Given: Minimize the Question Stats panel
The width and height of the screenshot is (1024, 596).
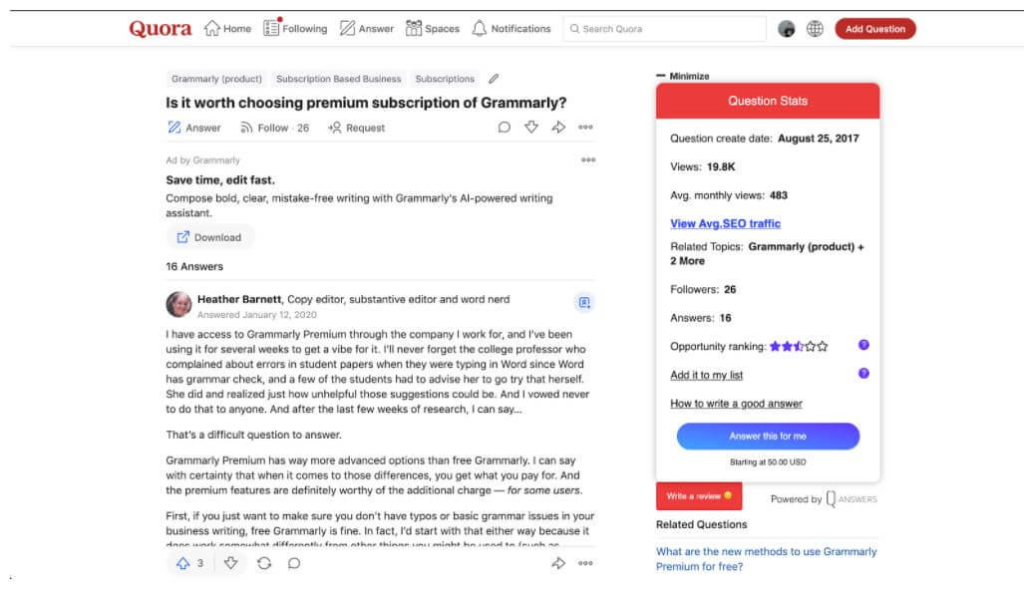Looking at the screenshot, I should [x=682, y=75].
